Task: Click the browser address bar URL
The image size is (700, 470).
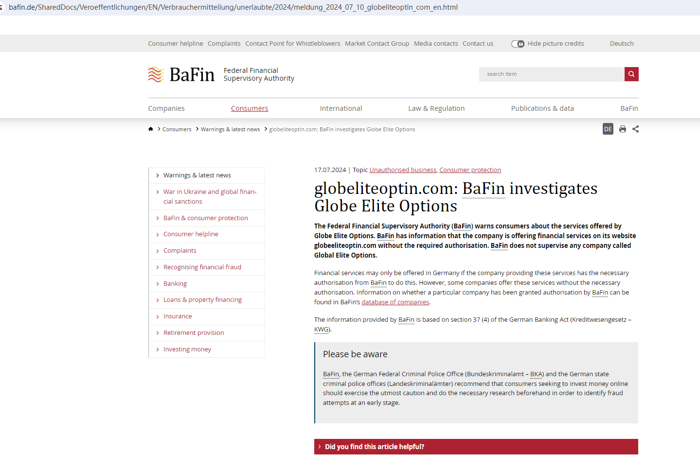Action: [233, 7]
